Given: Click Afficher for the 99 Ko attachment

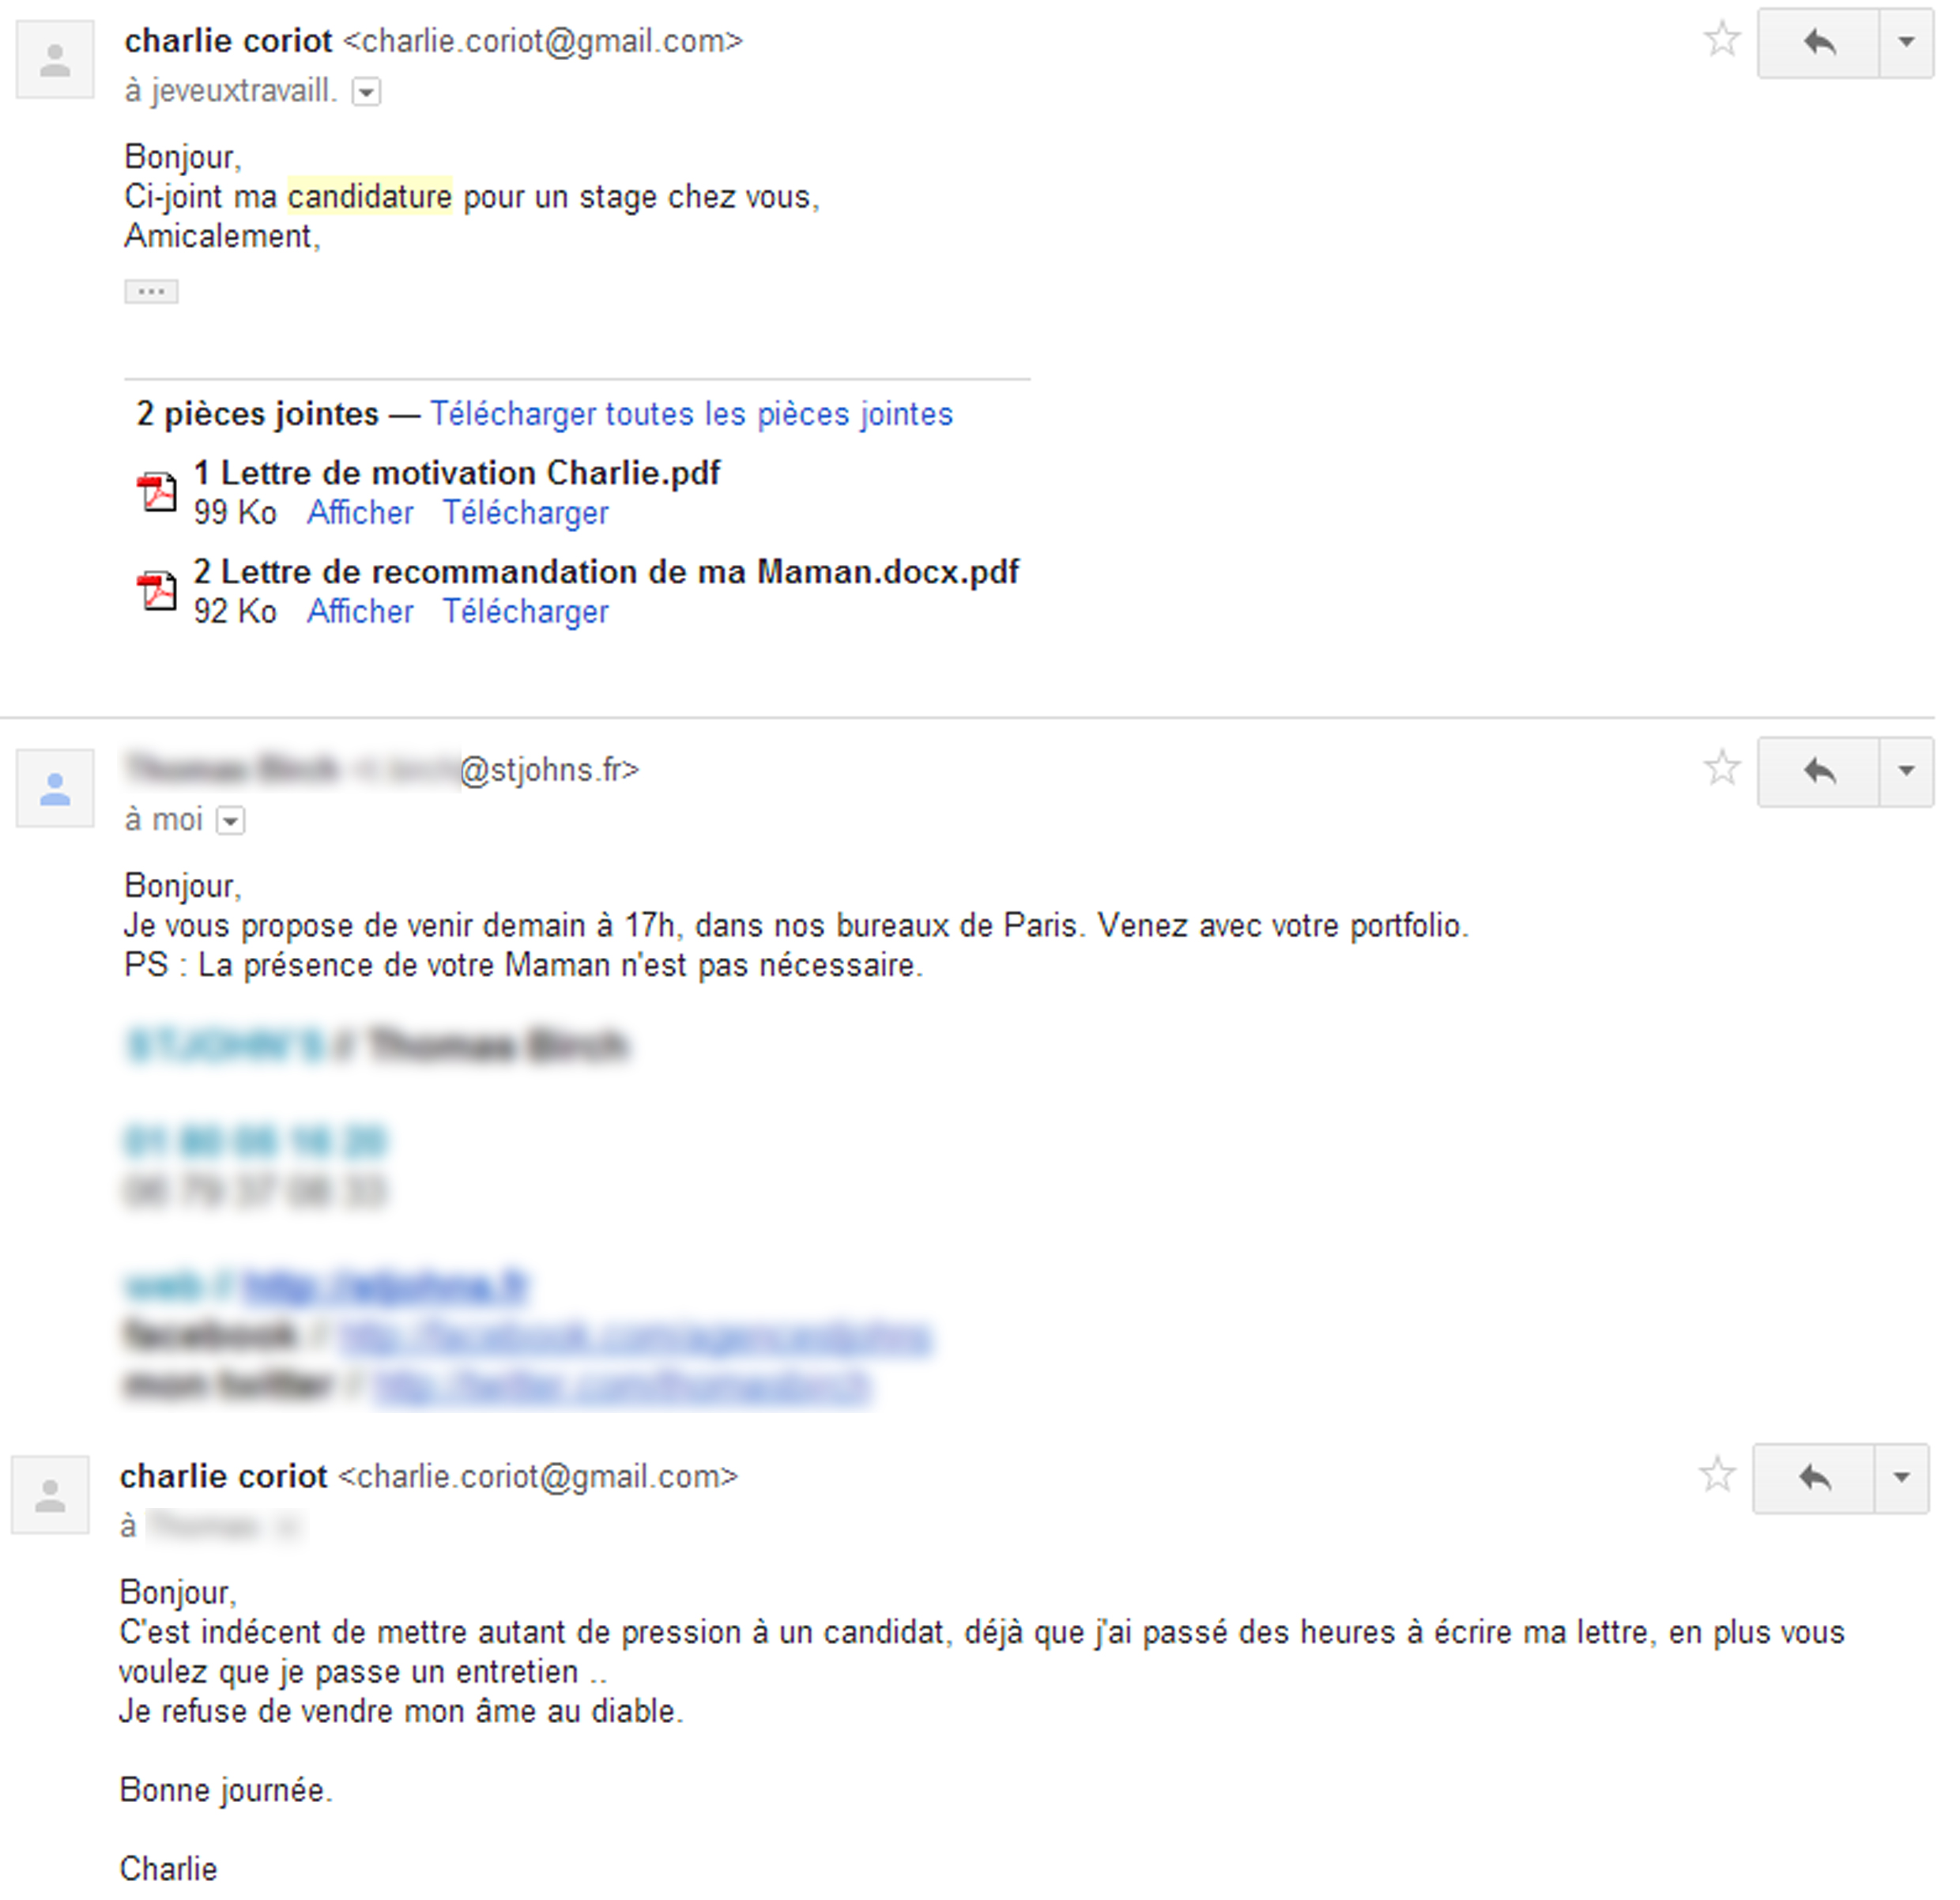Looking at the screenshot, I should click(x=360, y=513).
